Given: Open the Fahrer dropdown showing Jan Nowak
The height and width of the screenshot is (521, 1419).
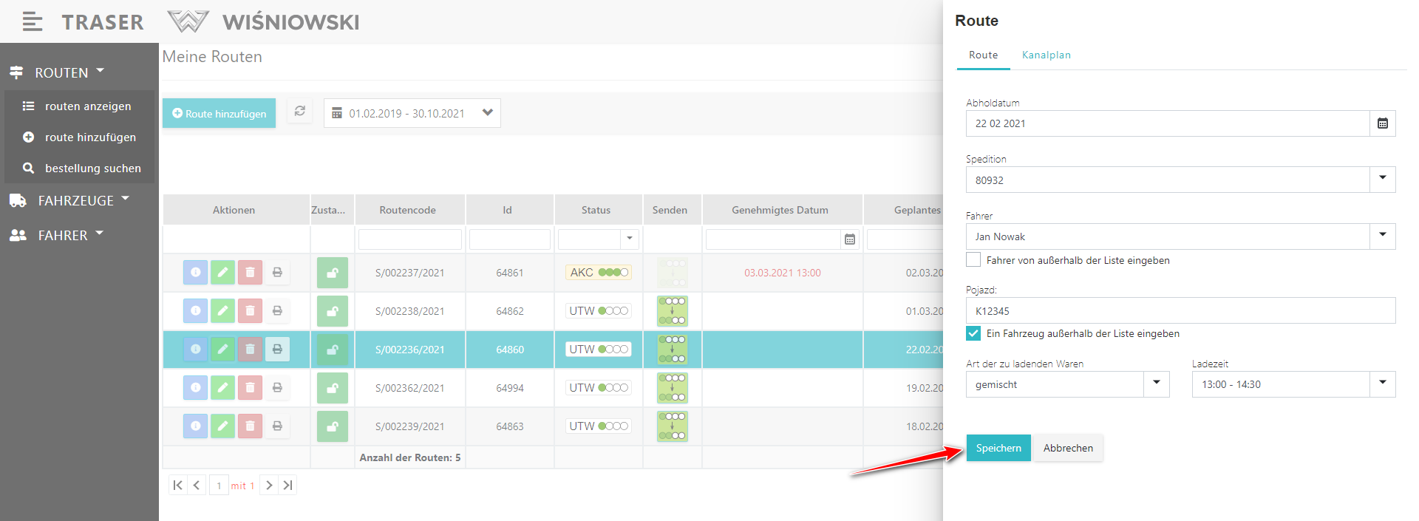Looking at the screenshot, I should (1382, 236).
